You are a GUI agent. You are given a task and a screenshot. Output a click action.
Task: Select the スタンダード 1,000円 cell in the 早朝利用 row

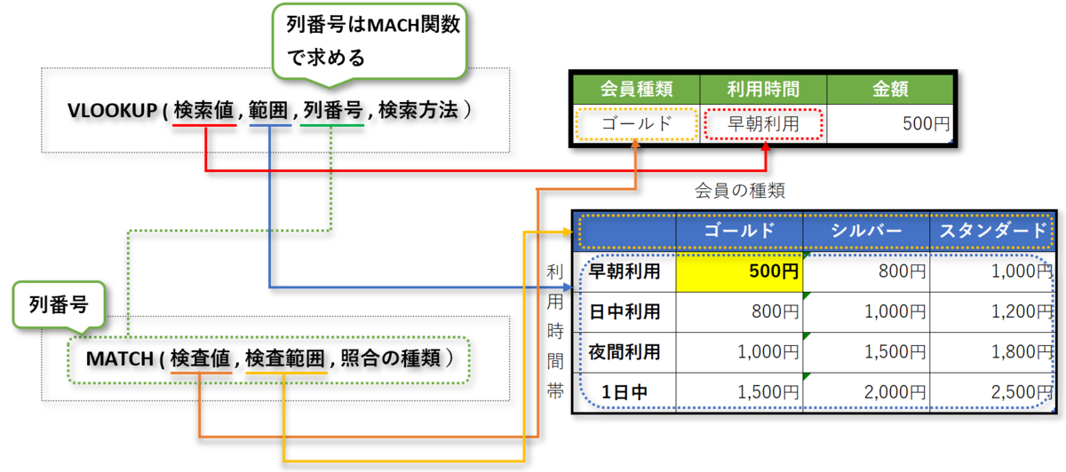tap(993, 271)
